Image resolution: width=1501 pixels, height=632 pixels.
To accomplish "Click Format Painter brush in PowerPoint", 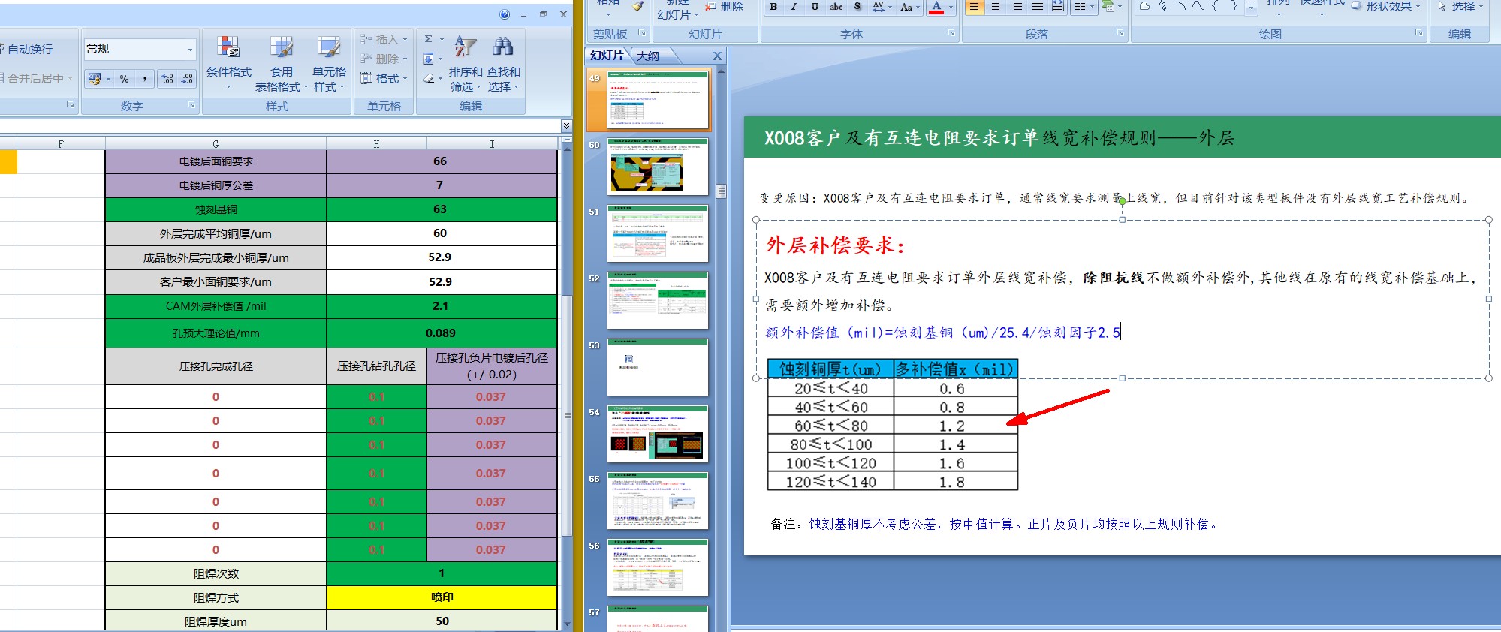I will coord(637,6).
